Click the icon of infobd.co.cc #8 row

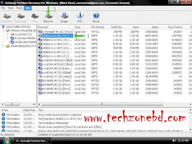click(x=40, y=52)
